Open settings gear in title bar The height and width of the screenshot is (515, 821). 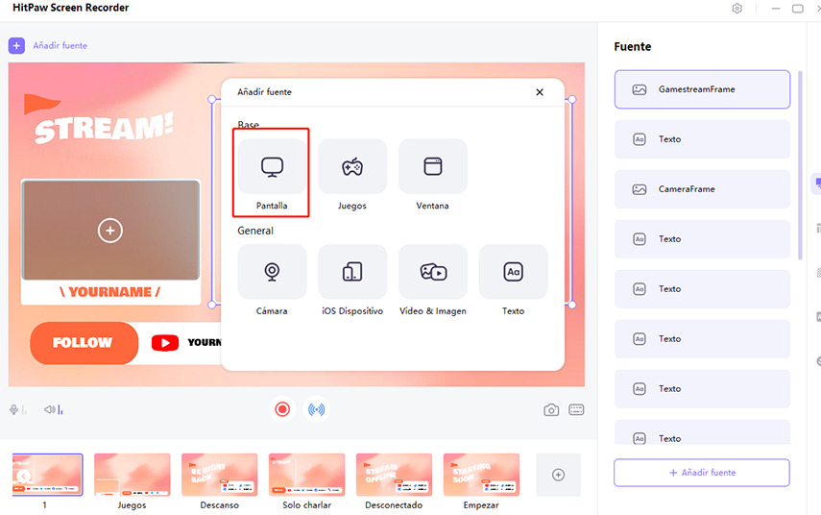[x=737, y=9]
